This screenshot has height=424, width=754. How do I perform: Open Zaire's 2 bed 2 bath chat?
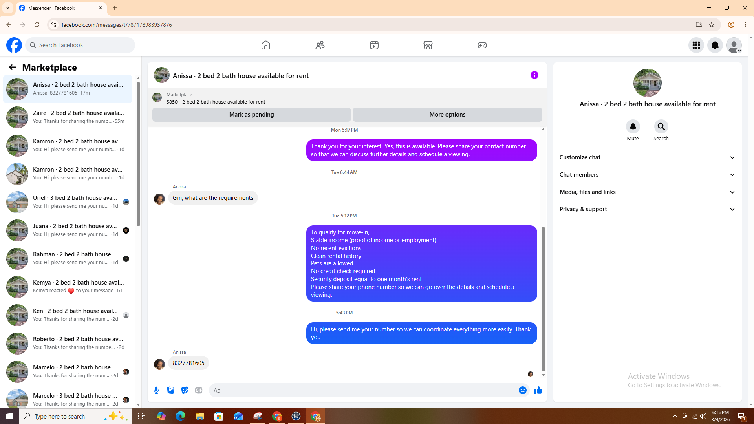coord(68,117)
